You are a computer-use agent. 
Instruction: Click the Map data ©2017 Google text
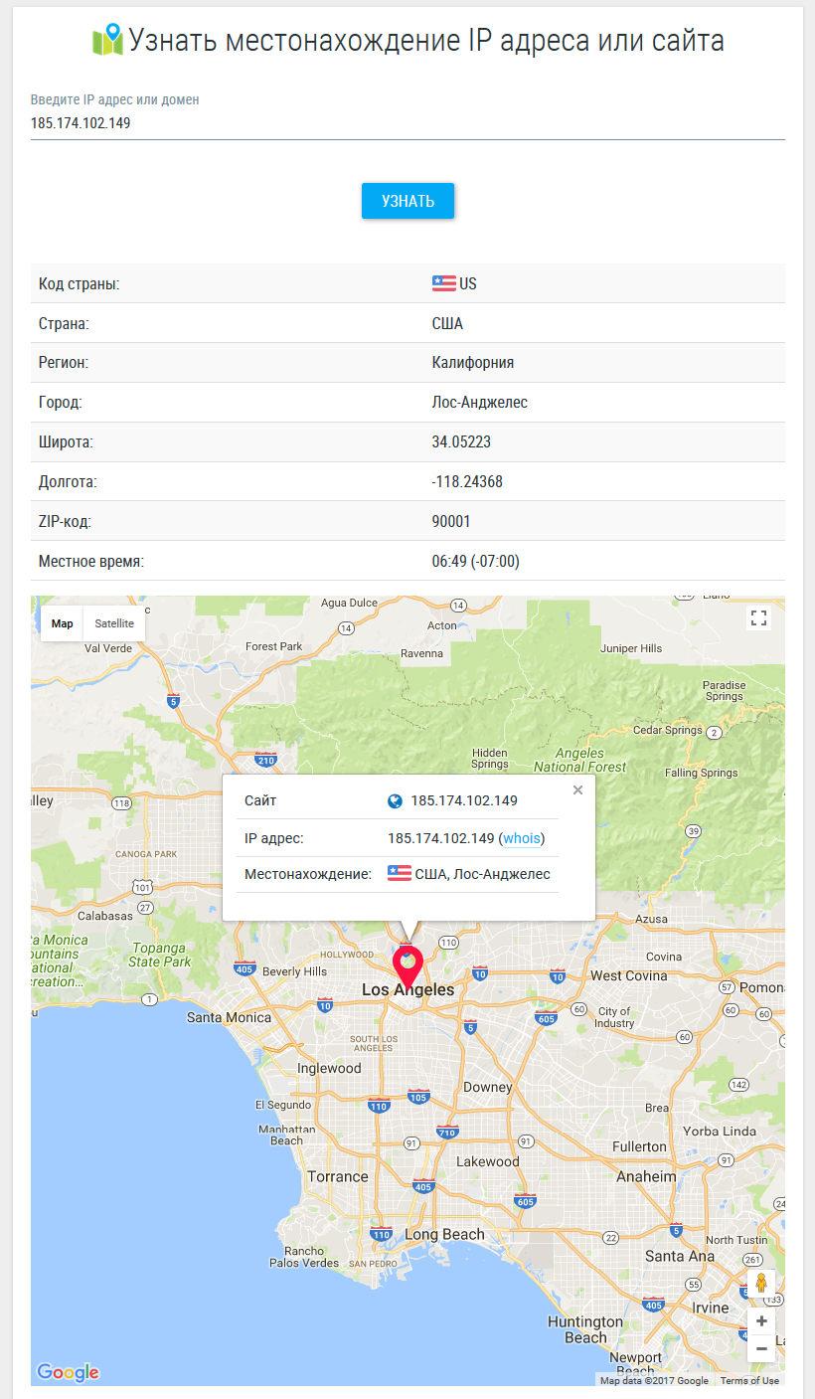pyautogui.click(x=654, y=1380)
